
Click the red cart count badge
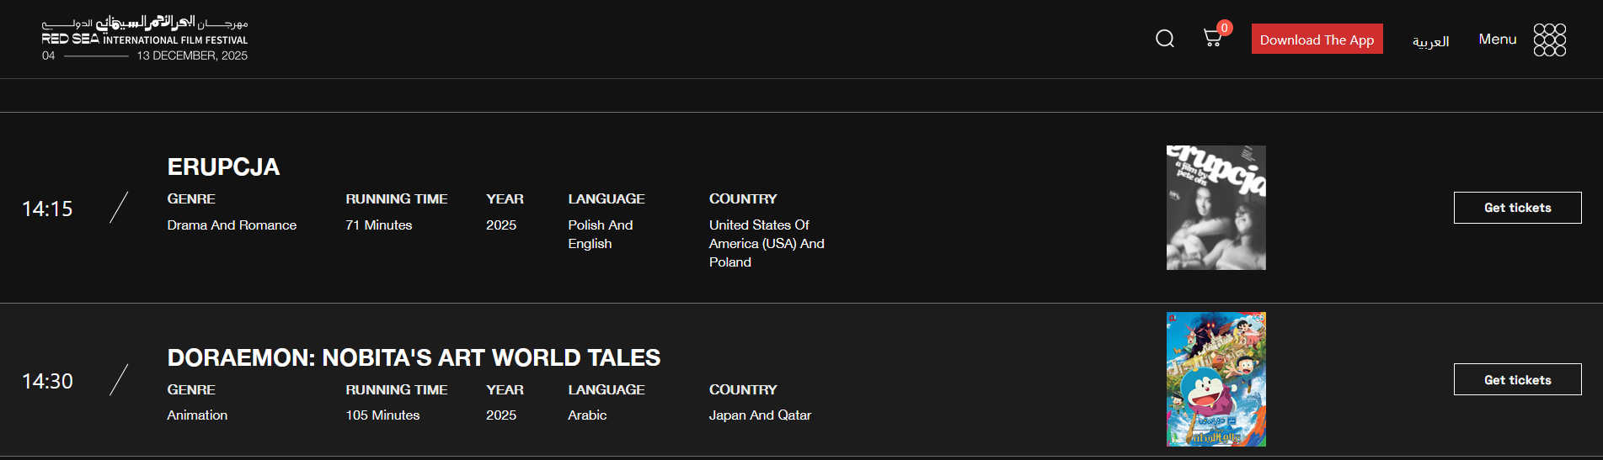tap(1225, 28)
